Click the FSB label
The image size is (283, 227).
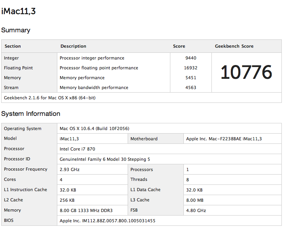[134, 210]
